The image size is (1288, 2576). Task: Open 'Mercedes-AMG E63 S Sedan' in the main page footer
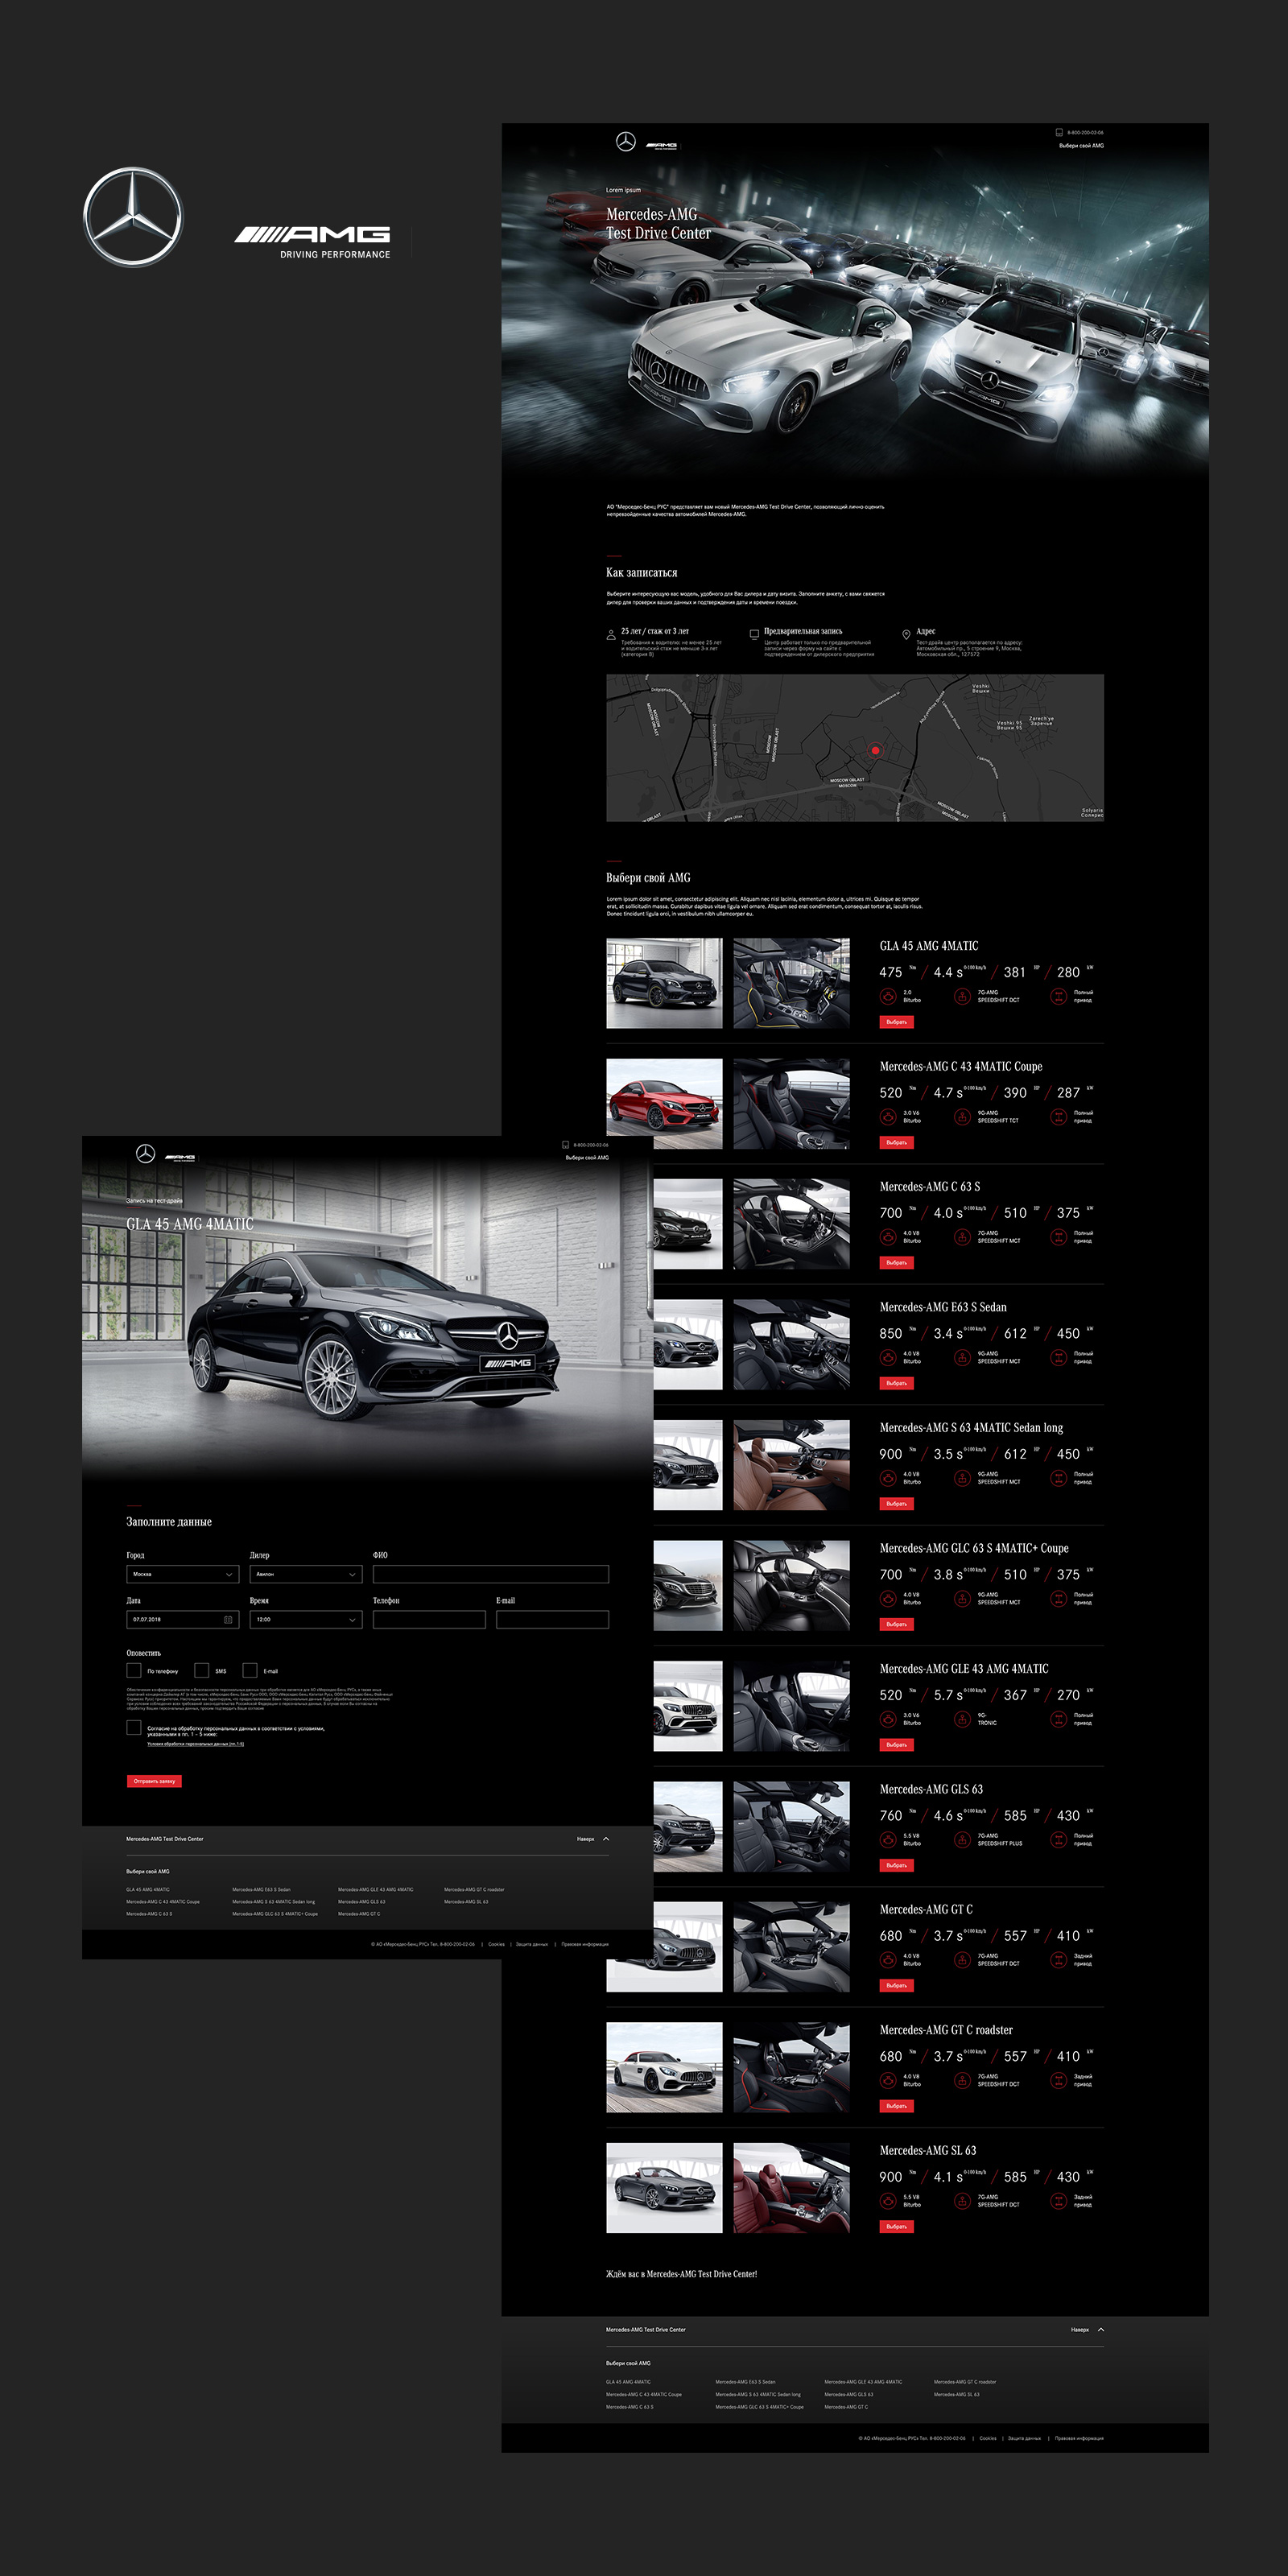click(x=745, y=2382)
